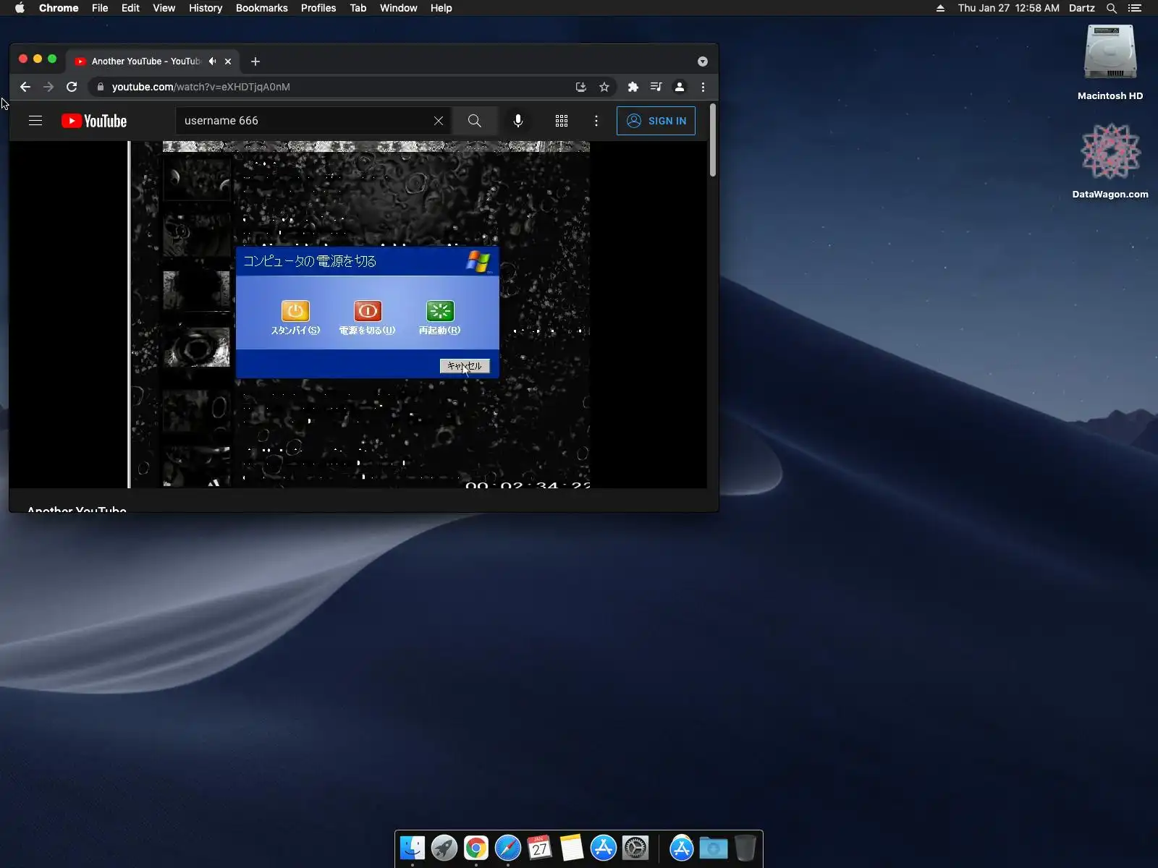1158x868 pixels.
Task: Open the Window menu
Action: [x=398, y=8]
